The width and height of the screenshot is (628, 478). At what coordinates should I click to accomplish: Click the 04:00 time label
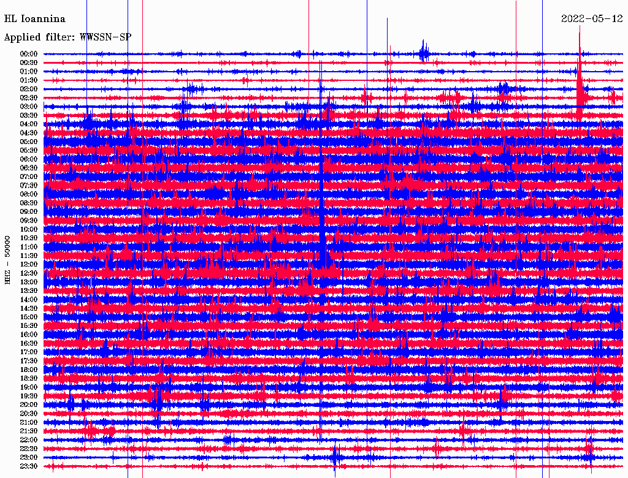pos(29,124)
